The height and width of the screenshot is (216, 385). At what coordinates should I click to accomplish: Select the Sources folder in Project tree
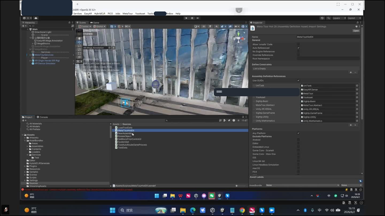pyautogui.click(x=33, y=183)
